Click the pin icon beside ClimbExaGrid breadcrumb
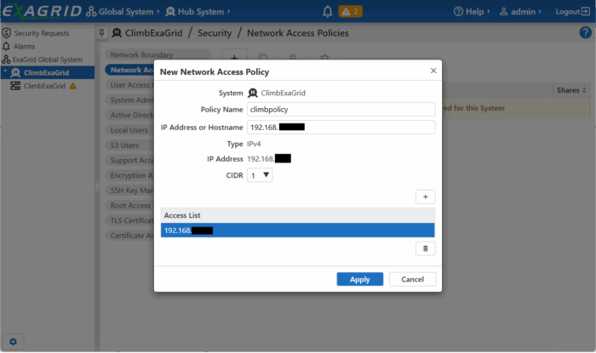Viewport: 596px width, 353px height. point(102,32)
